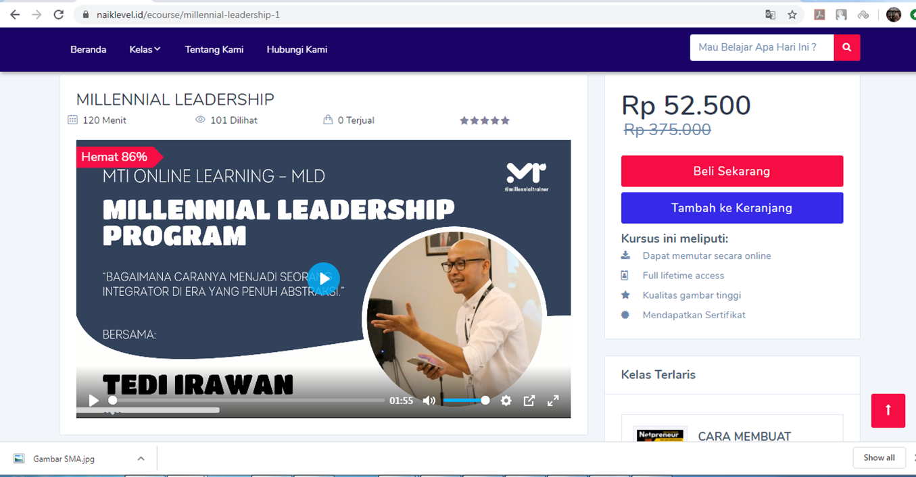Click the browser profile avatar
This screenshot has width=916, height=477.
pos(894,14)
